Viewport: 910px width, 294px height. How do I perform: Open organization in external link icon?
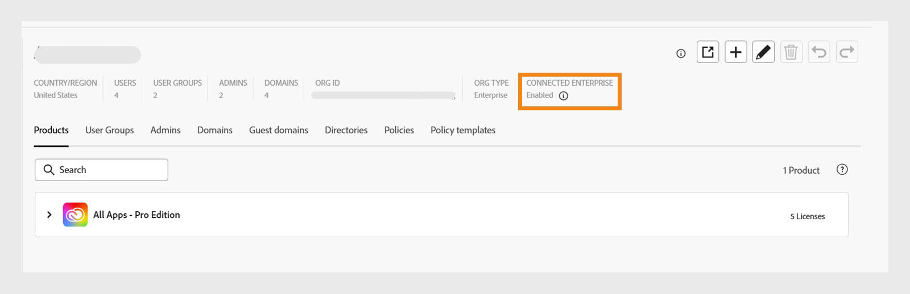(708, 52)
